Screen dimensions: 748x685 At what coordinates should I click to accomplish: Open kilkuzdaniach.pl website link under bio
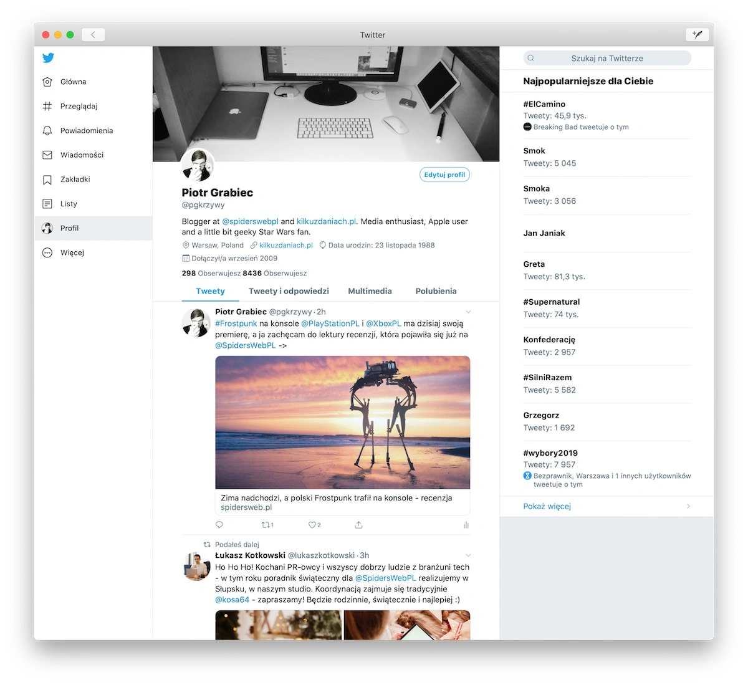(286, 245)
